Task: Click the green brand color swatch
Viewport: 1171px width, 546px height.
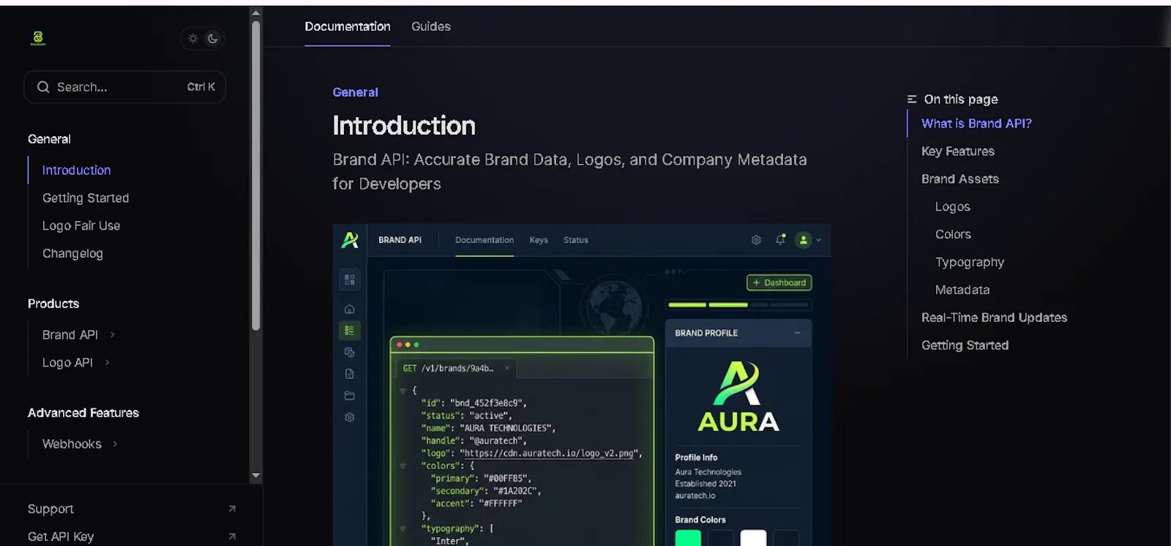Action: coord(688,538)
